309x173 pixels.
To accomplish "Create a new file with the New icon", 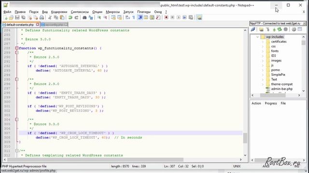I will pyautogui.click(x=5, y=18).
